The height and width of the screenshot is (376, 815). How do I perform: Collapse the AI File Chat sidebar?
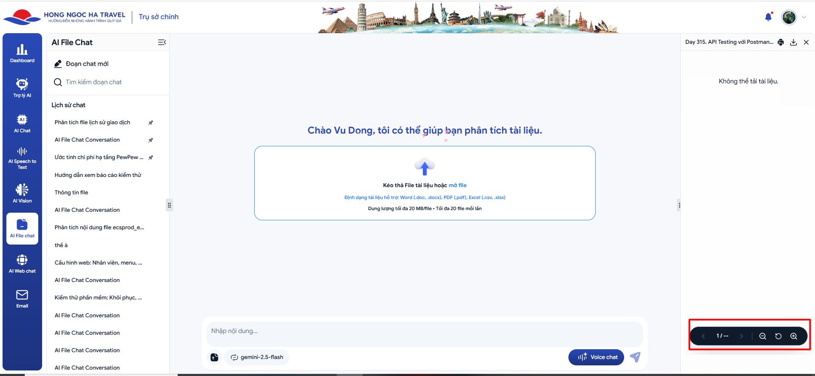(162, 42)
